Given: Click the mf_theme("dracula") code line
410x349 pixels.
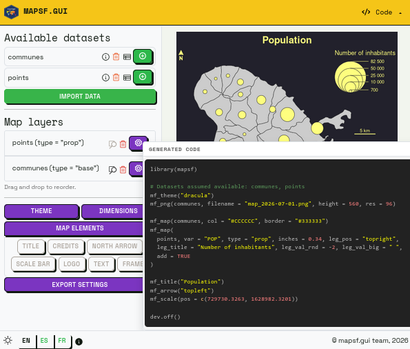Looking at the screenshot, I should pyautogui.click(x=182, y=196).
